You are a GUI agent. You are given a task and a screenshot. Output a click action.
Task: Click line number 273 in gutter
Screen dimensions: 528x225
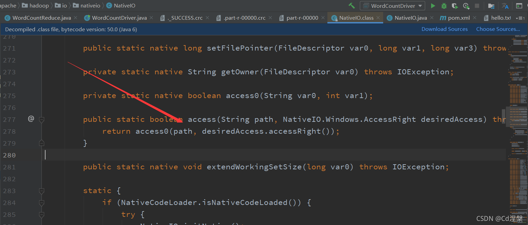[9, 72]
